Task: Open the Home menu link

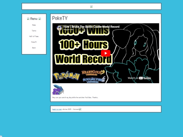Action: pos(34,25)
